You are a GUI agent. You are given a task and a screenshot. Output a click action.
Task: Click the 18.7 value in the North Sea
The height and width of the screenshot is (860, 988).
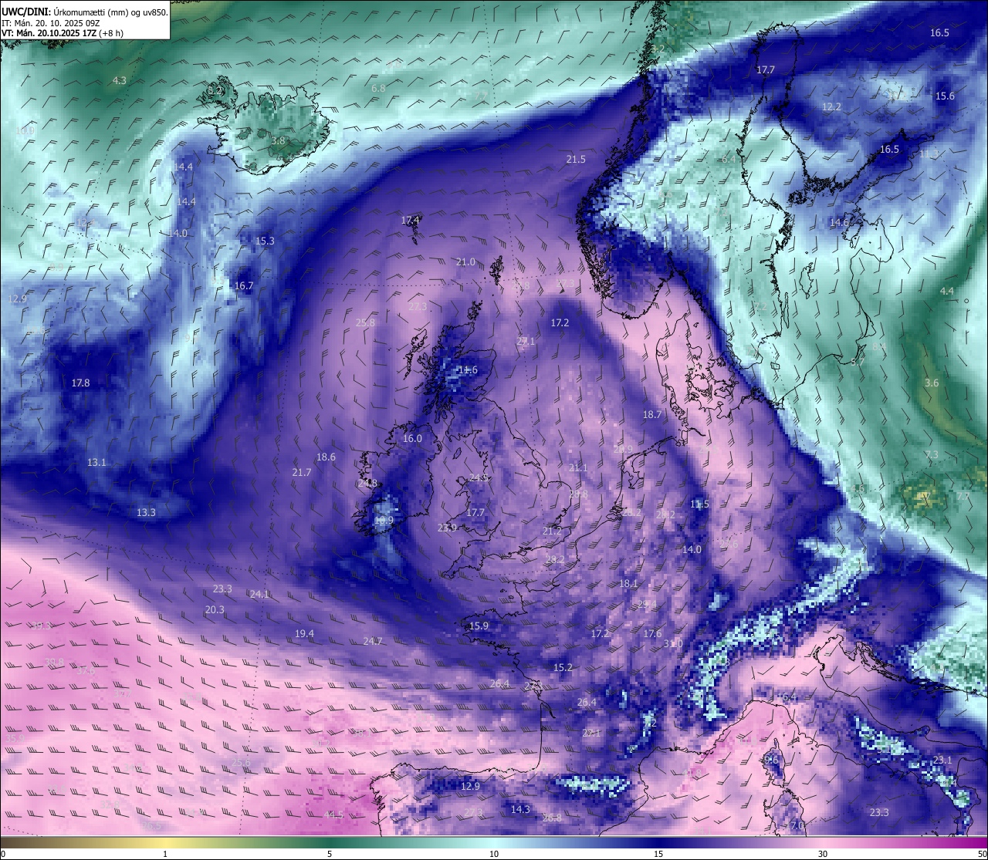(652, 414)
